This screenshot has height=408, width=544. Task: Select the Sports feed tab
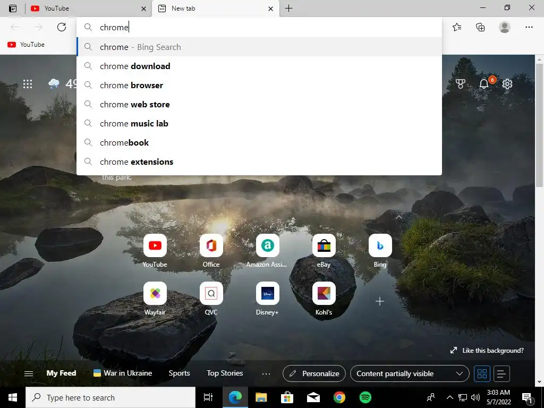[180, 373]
